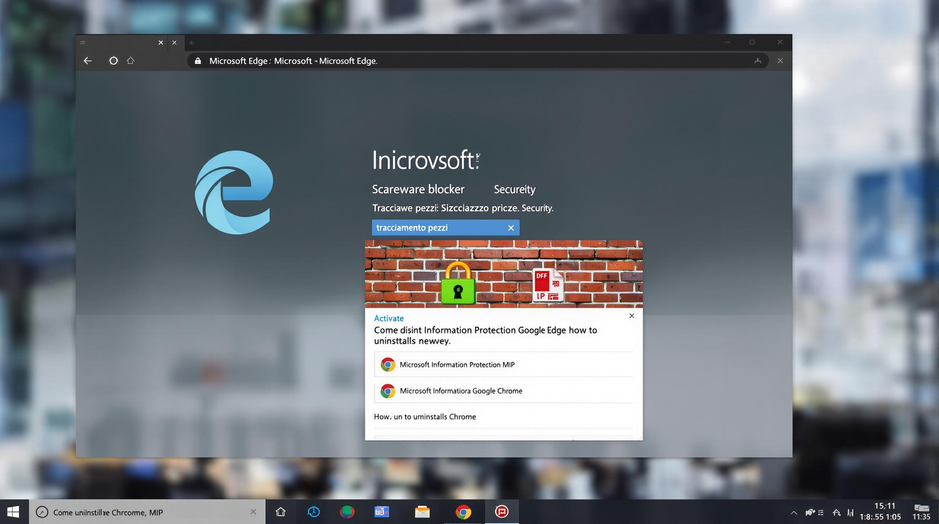Open the Mail app from the taskbar
The image size is (939, 524).
423,512
